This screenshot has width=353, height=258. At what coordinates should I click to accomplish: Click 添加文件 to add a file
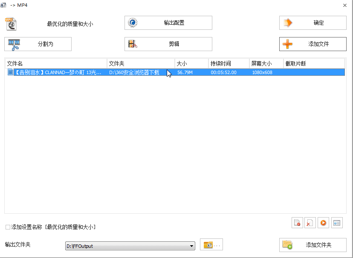click(x=312, y=44)
